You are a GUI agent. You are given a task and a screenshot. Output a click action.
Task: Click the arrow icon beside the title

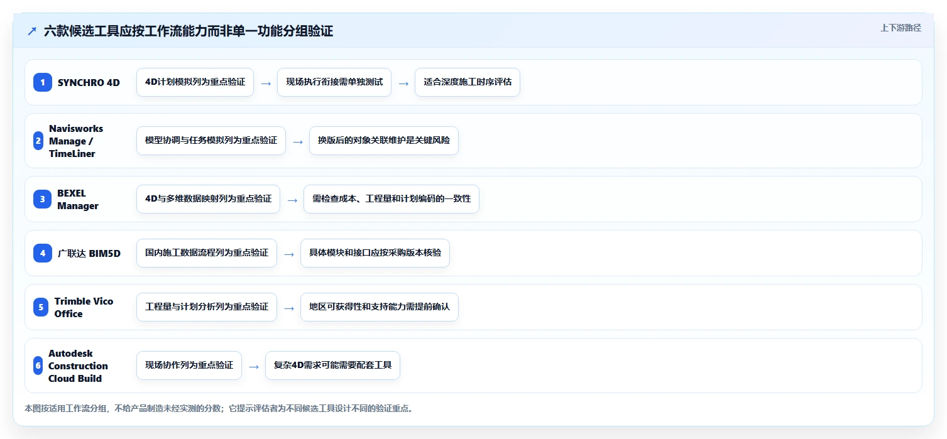[32, 31]
